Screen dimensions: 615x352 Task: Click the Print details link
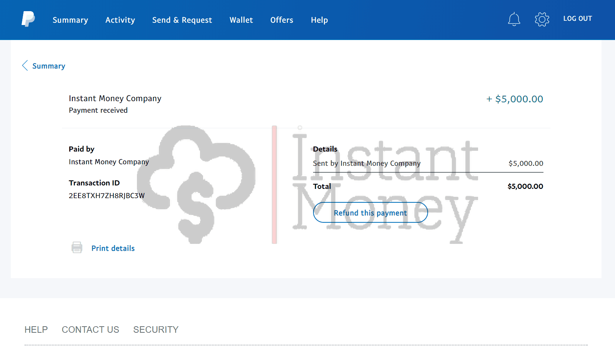(113, 248)
